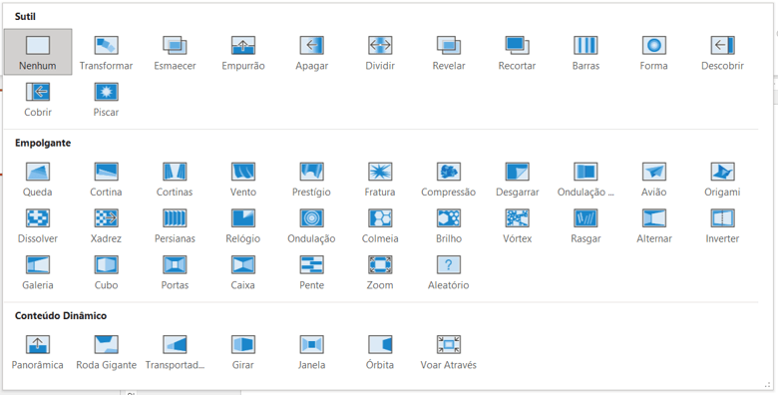Apply the Revelar transition
The width and height of the screenshot is (778, 395).
coord(449,52)
